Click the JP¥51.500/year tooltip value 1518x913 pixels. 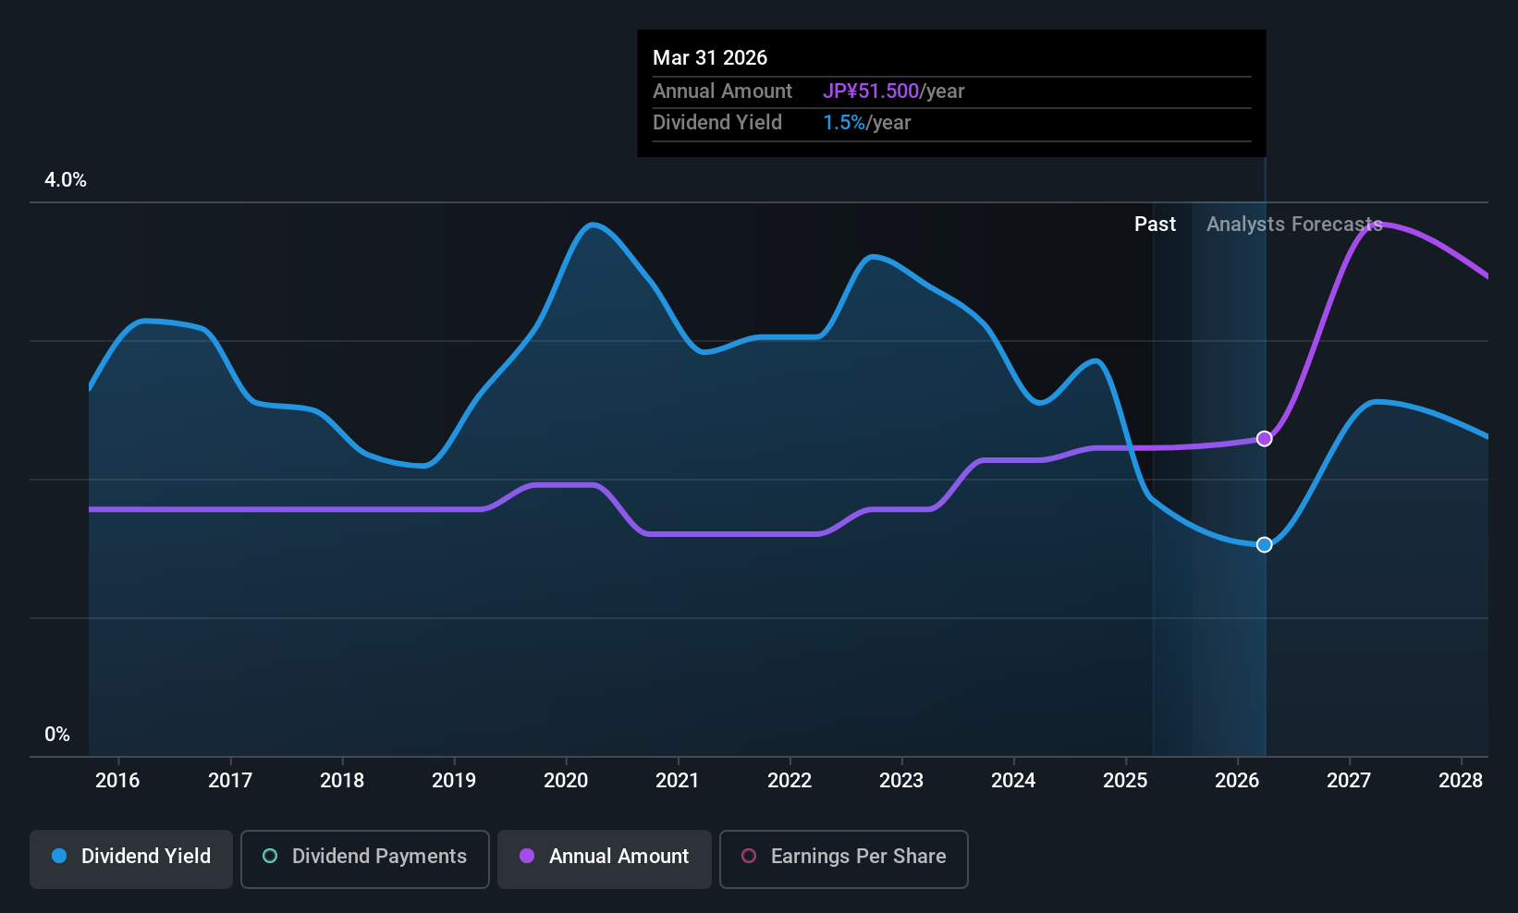click(893, 91)
